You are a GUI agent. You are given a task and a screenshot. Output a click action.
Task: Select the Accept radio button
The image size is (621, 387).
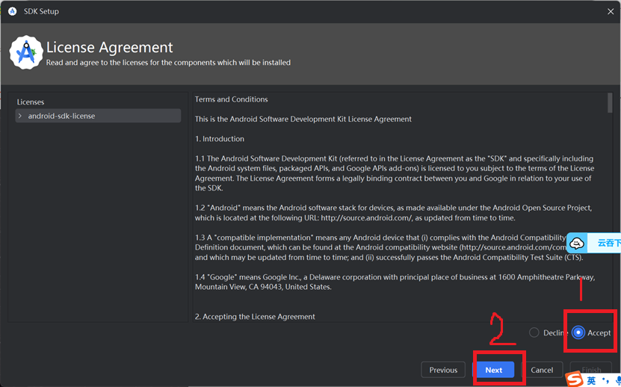578,332
